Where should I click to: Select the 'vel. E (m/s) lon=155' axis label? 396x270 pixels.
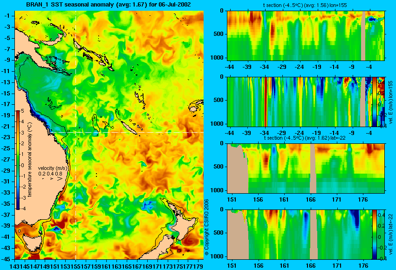[x=391, y=102]
